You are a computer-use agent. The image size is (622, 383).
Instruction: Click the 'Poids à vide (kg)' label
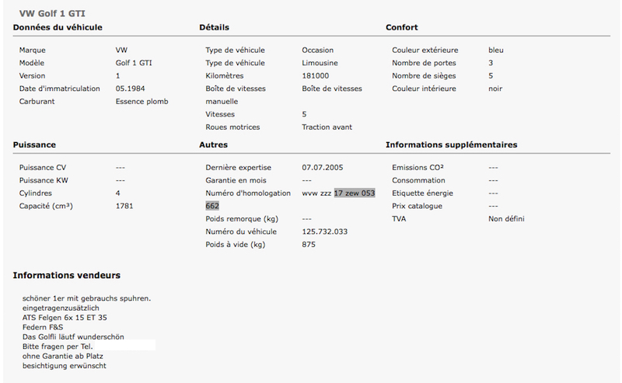236,245
